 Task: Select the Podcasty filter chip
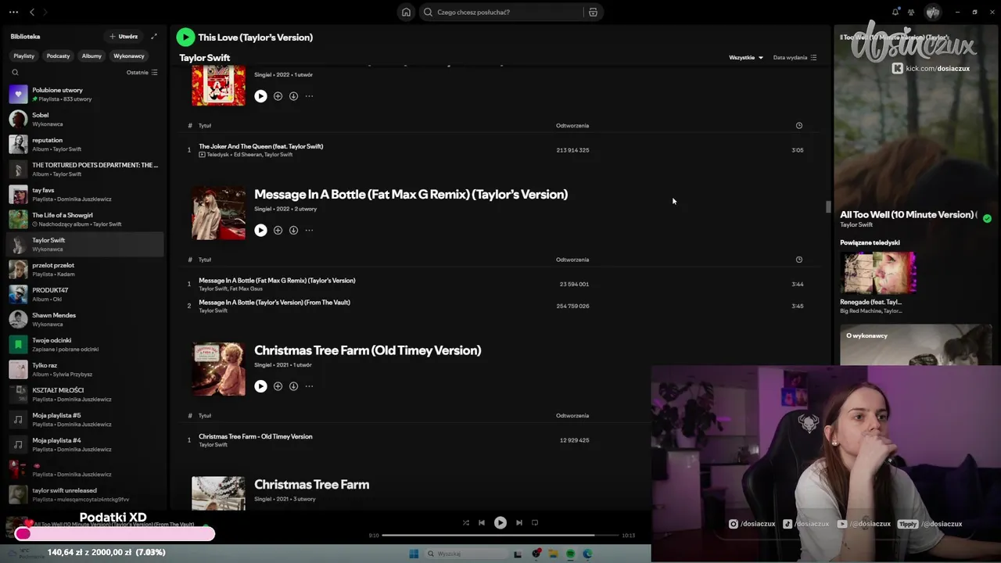tap(58, 56)
